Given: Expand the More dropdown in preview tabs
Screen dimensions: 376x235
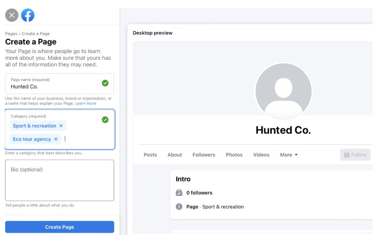Looking at the screenshot, I should pos(289,155).
